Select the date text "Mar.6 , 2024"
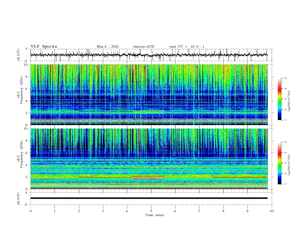The width and height of the screenshot is (306, 237). click(108, 46)
